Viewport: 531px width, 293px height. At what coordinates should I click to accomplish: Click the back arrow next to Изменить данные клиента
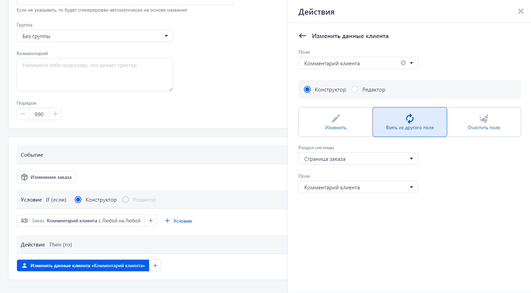pyautogui.click(x=303, y=36)
